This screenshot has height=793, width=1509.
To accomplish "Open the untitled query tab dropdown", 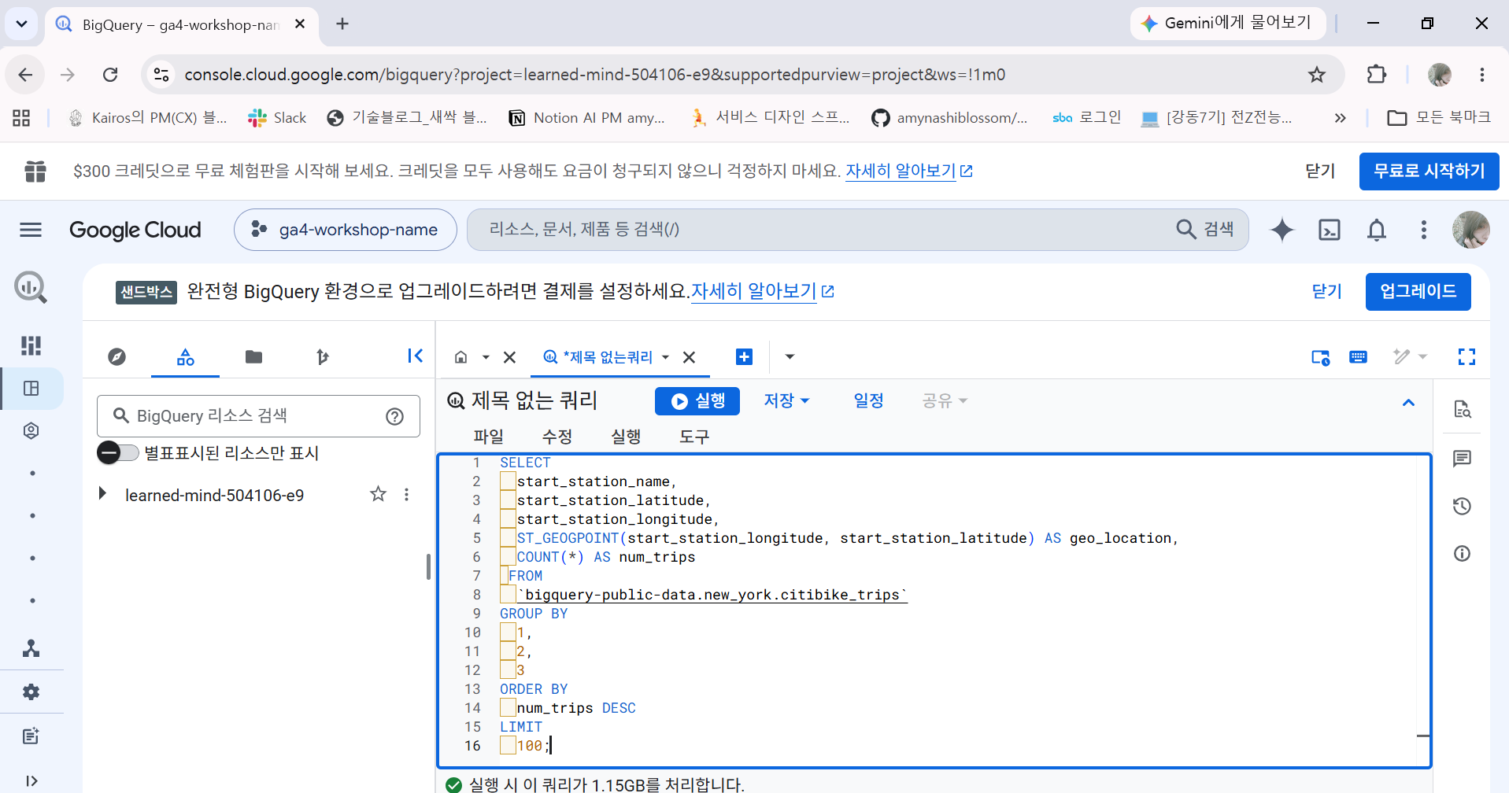I will tap(665, 357).
